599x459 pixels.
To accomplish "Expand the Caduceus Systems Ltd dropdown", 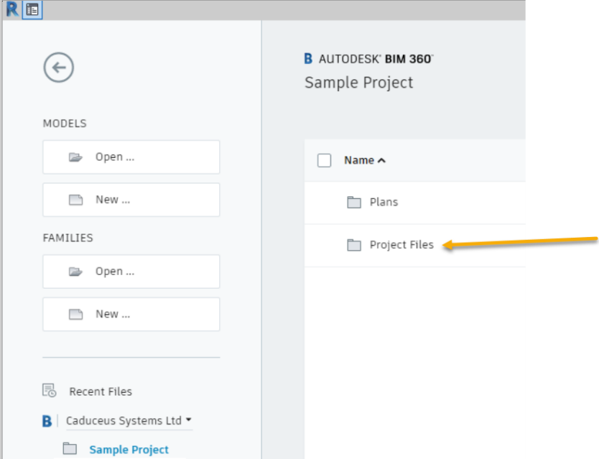I will [129, 420].
